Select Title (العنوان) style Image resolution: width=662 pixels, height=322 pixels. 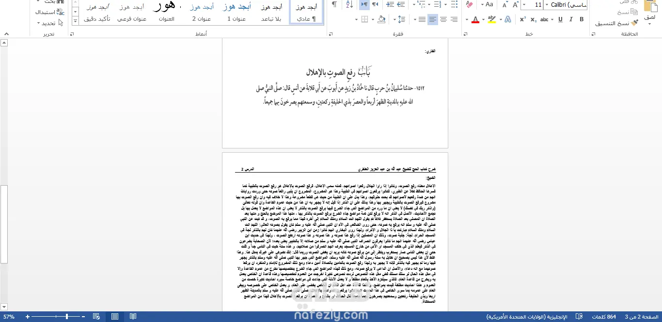[x=166, y=12]
